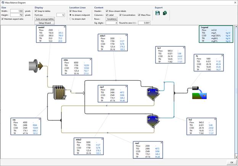Click COD value 380.0 in wwinf table
Viewport: 238px width, 166px height.
coord(51,35)
